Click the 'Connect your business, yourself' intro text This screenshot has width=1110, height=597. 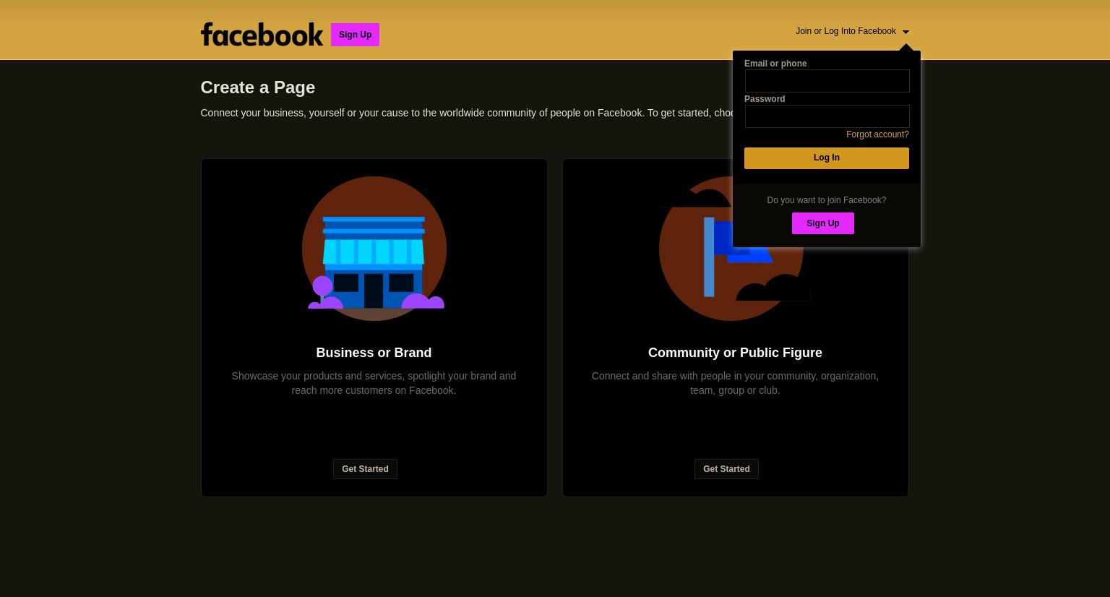pyautogui.click(x=467, y=113)
